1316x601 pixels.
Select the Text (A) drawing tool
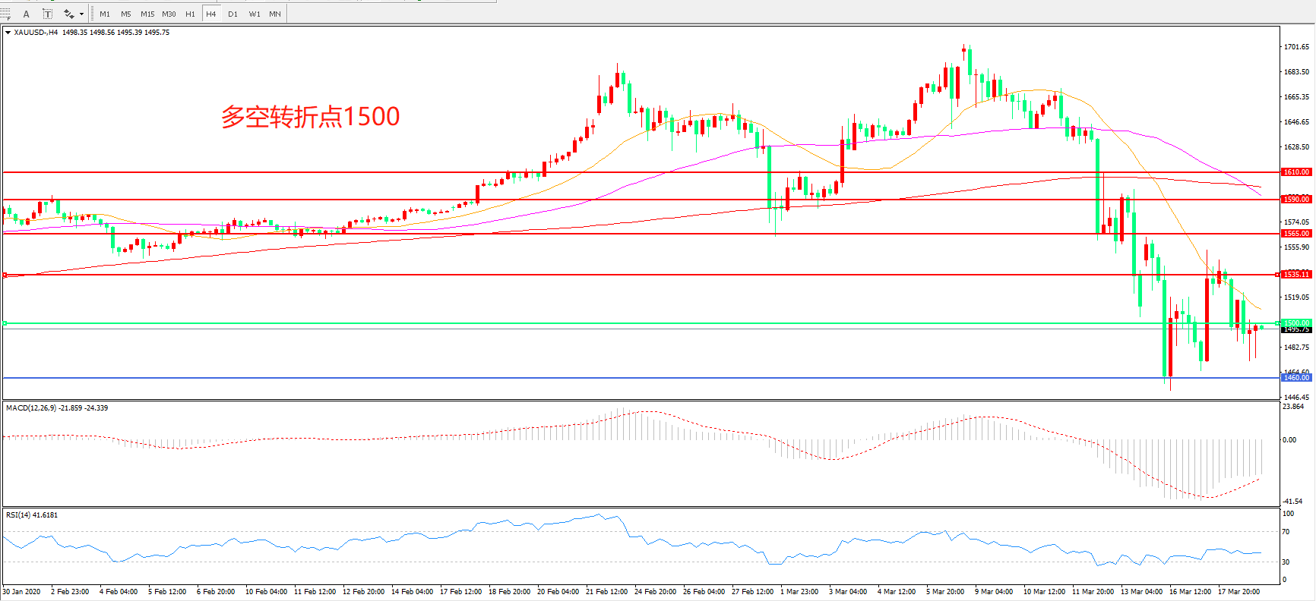(x=27, y=14)
